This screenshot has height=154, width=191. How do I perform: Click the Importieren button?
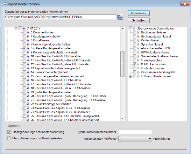coord(139,13)
